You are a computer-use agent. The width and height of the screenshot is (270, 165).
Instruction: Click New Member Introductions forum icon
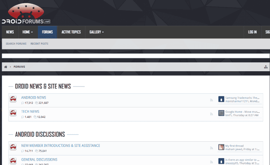click(13, 147)
